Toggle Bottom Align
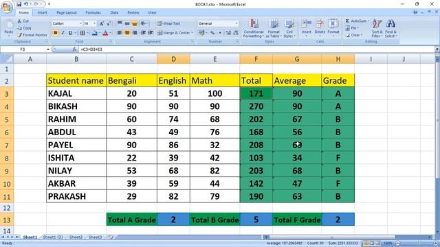Screen dimensions: 440x247 [x=135, y=23]
